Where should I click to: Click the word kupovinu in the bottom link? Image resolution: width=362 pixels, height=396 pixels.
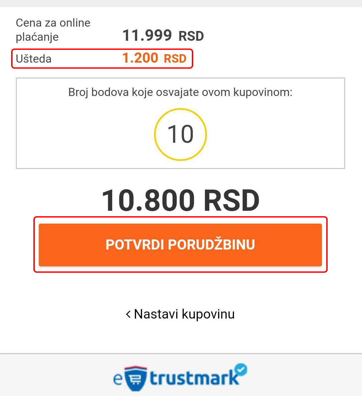[208, 314]
